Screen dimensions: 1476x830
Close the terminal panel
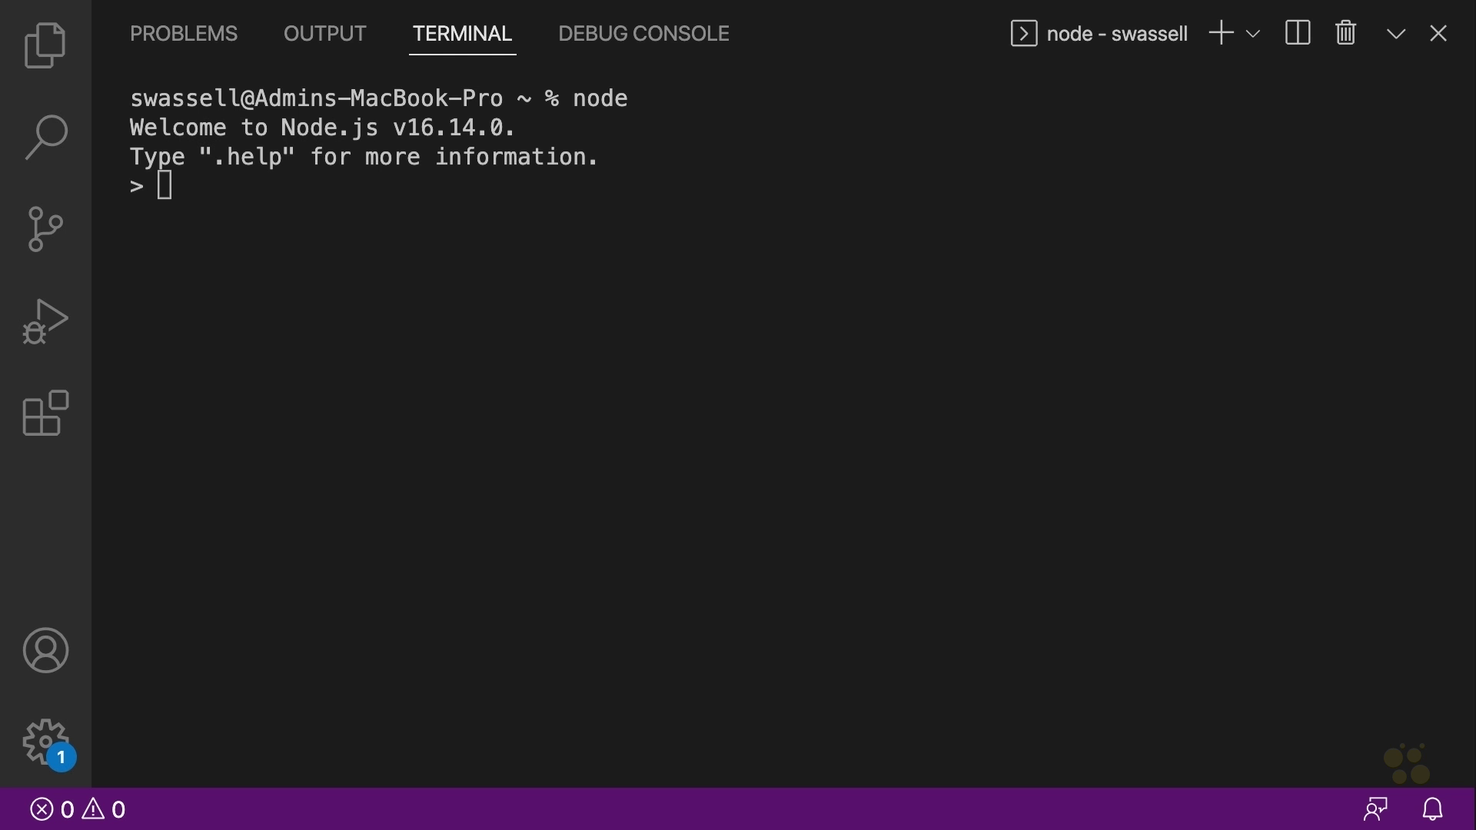tap(1438, 34)
